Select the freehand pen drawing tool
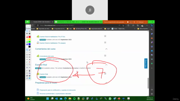This screenshot has width=180, height=101. tap(27, 50)
